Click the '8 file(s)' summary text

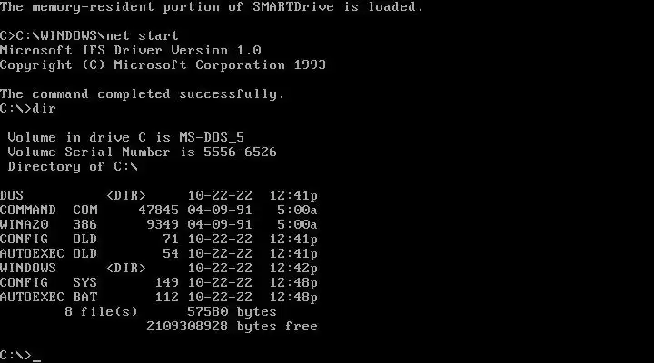pos(102,312)
